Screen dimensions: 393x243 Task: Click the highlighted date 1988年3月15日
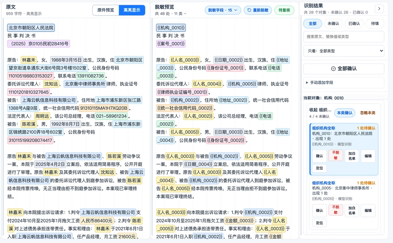click(x=66, y=60)
